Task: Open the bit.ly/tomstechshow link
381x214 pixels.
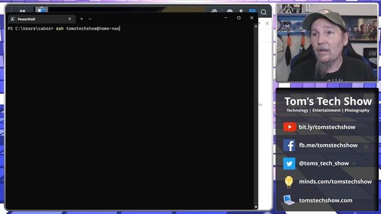Action: (327, 127)
